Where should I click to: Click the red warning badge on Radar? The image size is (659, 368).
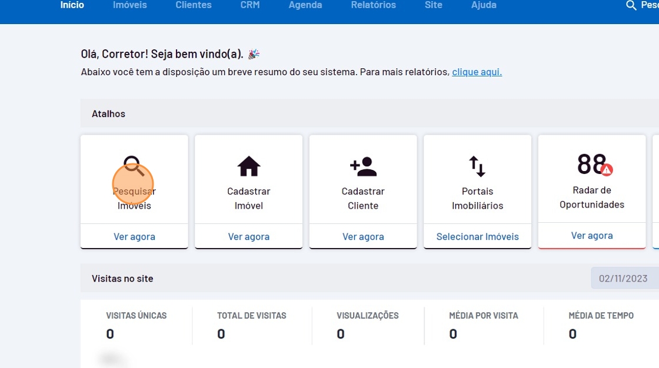607,170
